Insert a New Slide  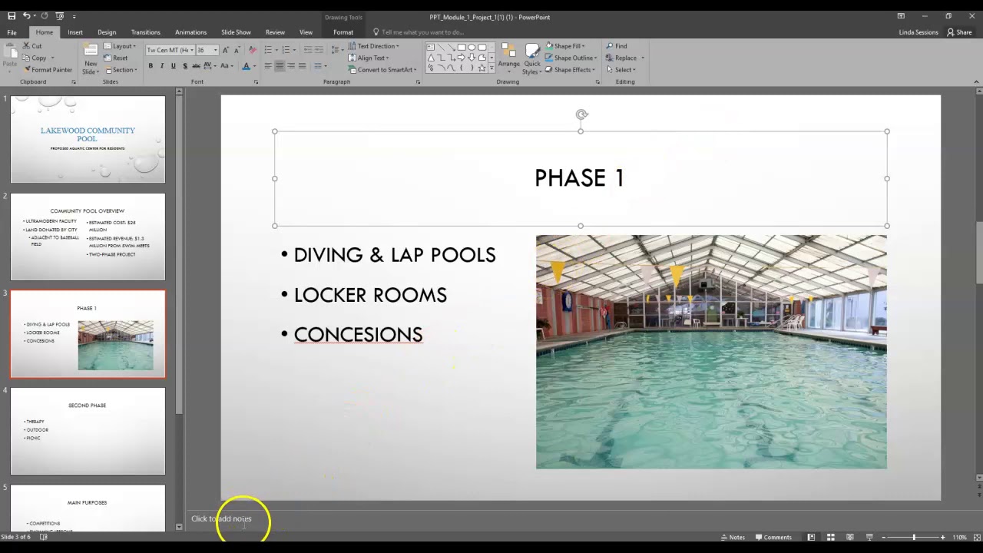click(91, 58)
